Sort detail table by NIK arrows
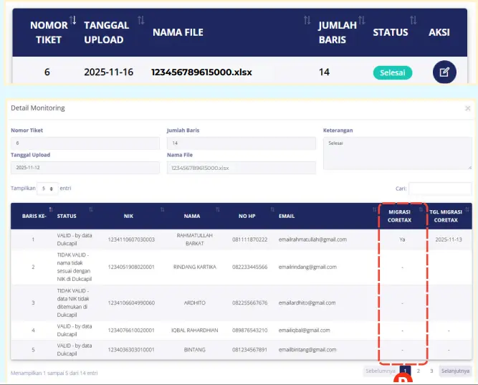Viewport: 478px width, 385px height. pos(162,209)
